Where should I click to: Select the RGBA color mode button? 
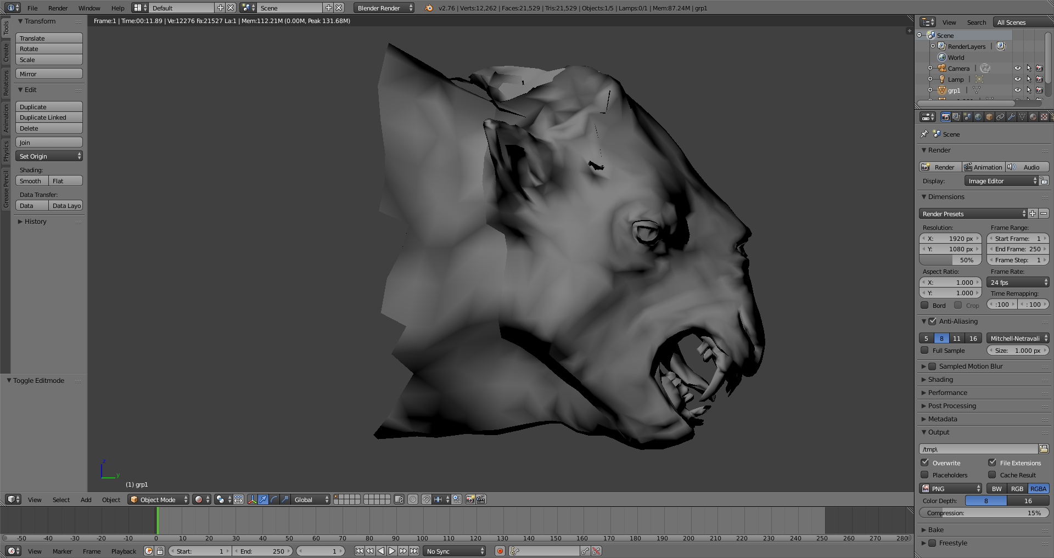(1038, 488)
